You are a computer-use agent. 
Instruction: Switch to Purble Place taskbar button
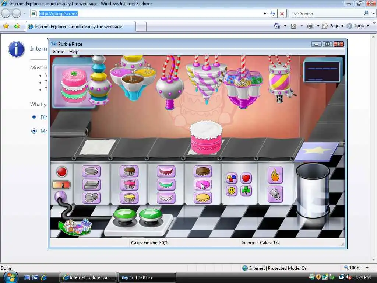pyautogui.click(x=147, y=277)
